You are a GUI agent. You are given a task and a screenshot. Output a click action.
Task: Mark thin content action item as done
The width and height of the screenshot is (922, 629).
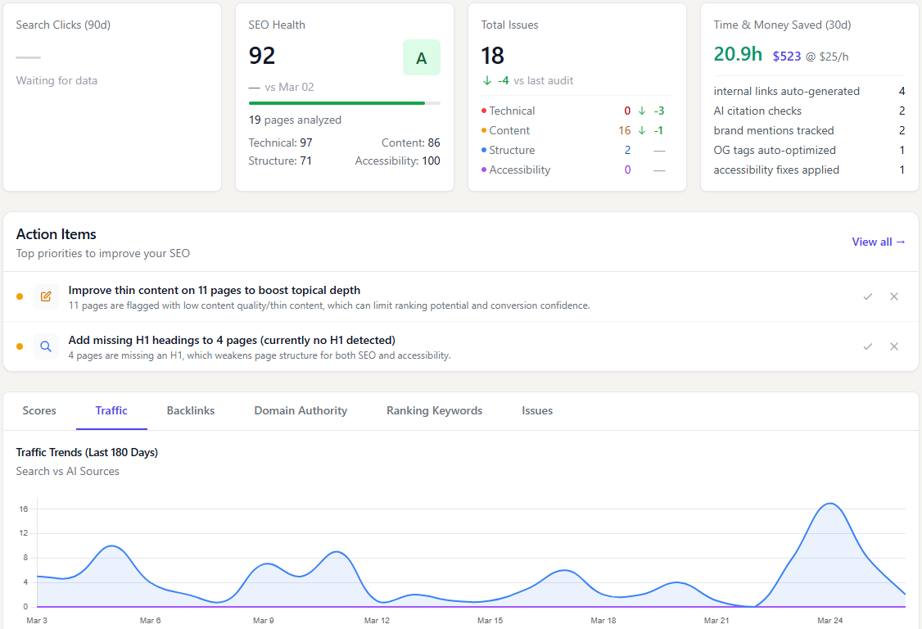867,296
